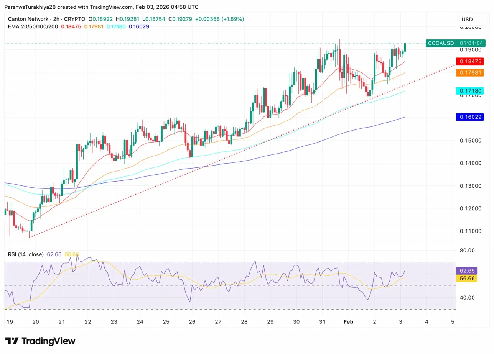Screen dimensions: 494x354
Task: Select the blue 0.16029 EMA price label
Action: pos(470,117)
